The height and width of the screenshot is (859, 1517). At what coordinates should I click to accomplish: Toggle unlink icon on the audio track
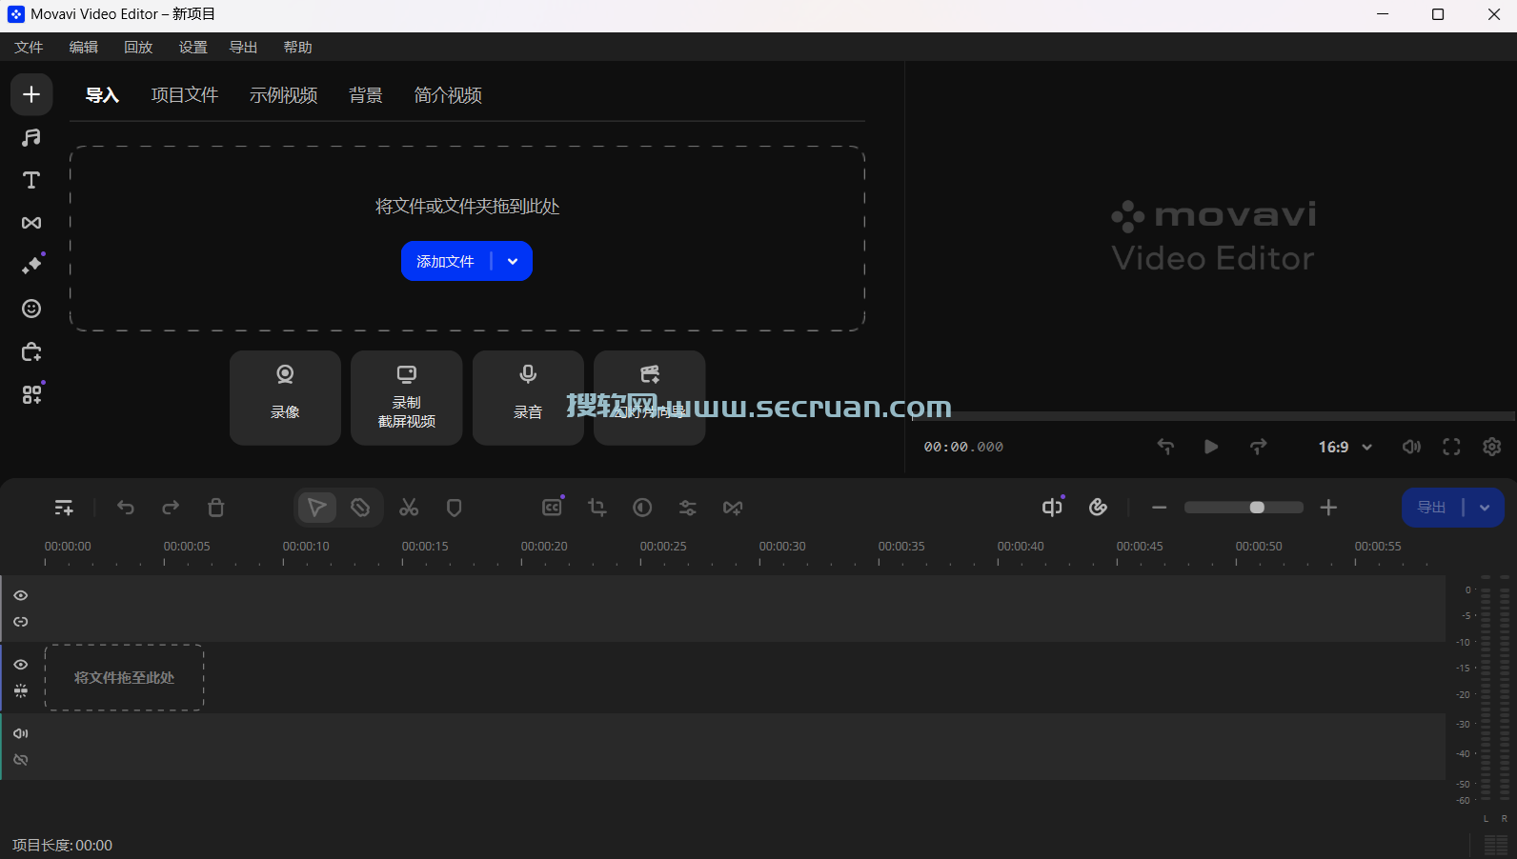[21, 760]
